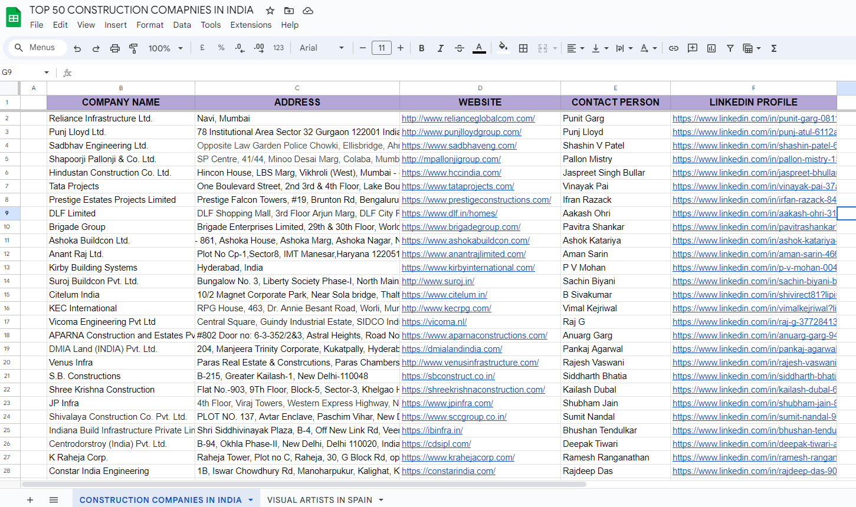Screen dimensions: 856x507
Task: Format as percent
Action: (x=221, y=48)
